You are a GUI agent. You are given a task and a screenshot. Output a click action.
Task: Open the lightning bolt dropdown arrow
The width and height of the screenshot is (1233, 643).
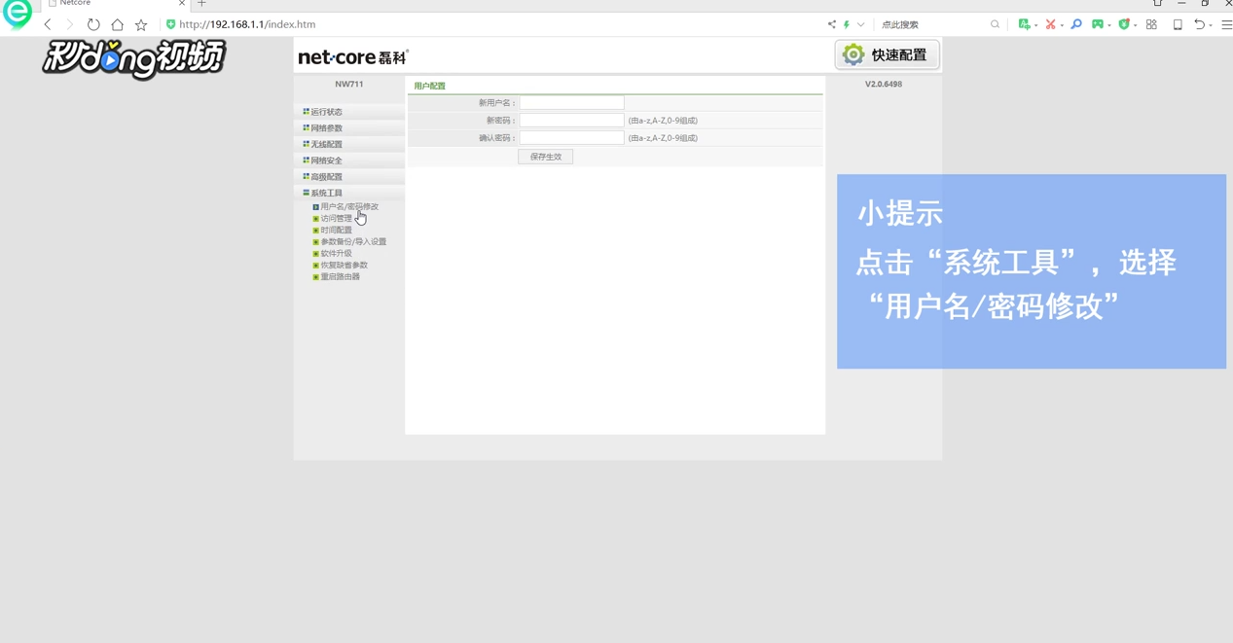coord(860,24)
